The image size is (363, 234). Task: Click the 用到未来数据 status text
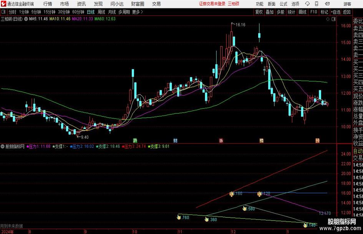[12, 226]
